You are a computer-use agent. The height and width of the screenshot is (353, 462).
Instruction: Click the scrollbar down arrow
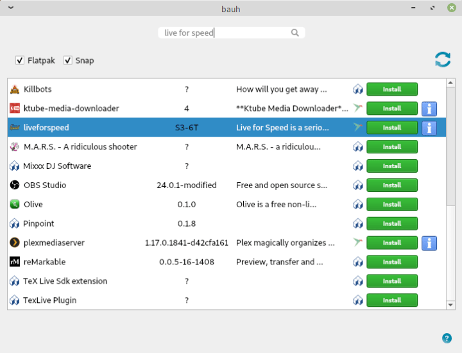450,305
